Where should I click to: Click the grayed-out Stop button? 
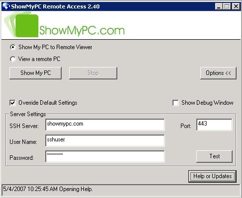tap(93, 73)
